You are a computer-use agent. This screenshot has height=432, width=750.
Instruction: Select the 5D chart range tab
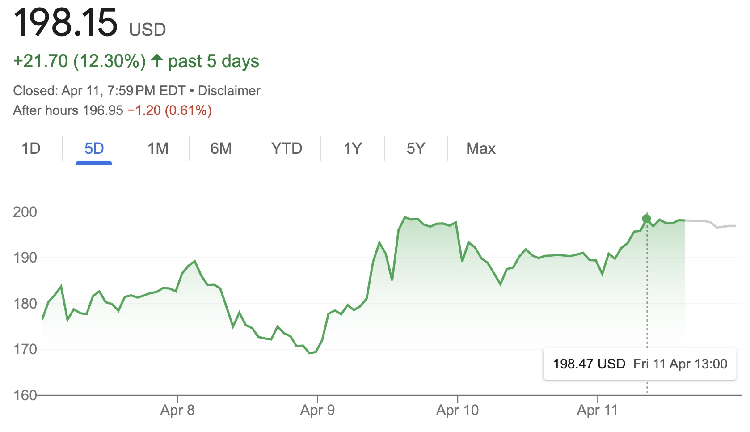coord(94,148)
